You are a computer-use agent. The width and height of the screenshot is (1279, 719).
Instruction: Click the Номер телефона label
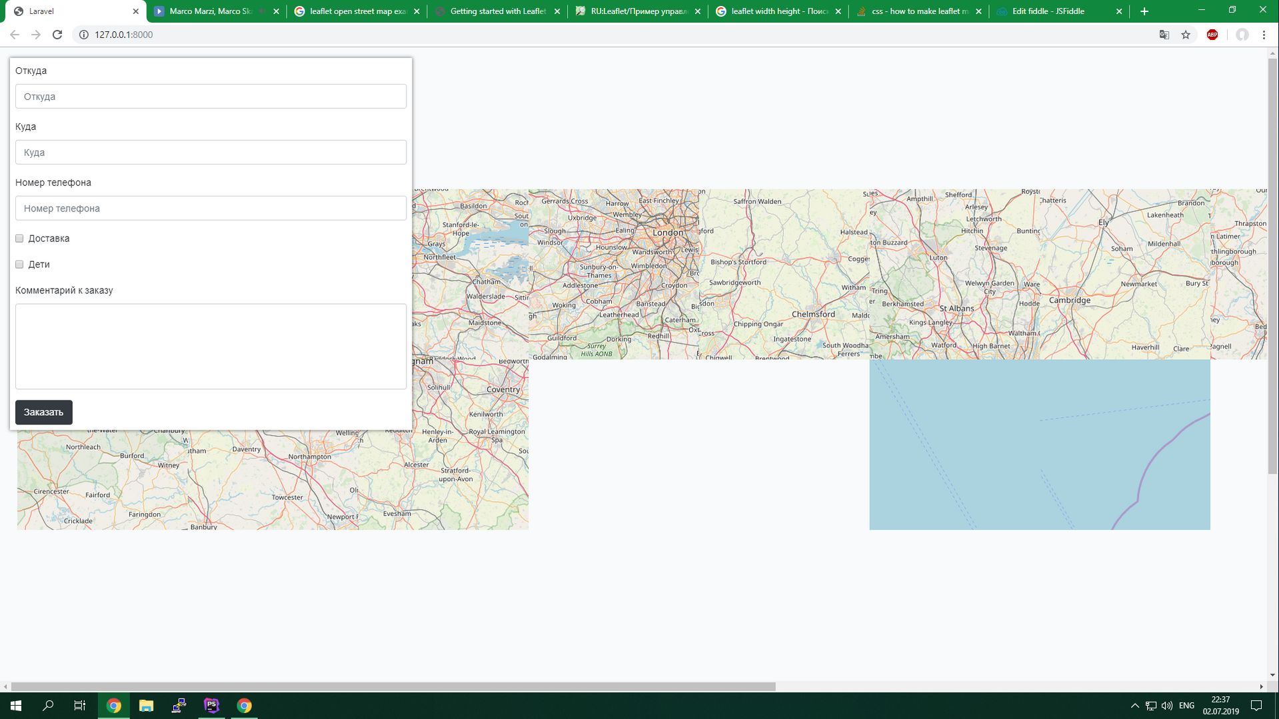pos(53,183)
